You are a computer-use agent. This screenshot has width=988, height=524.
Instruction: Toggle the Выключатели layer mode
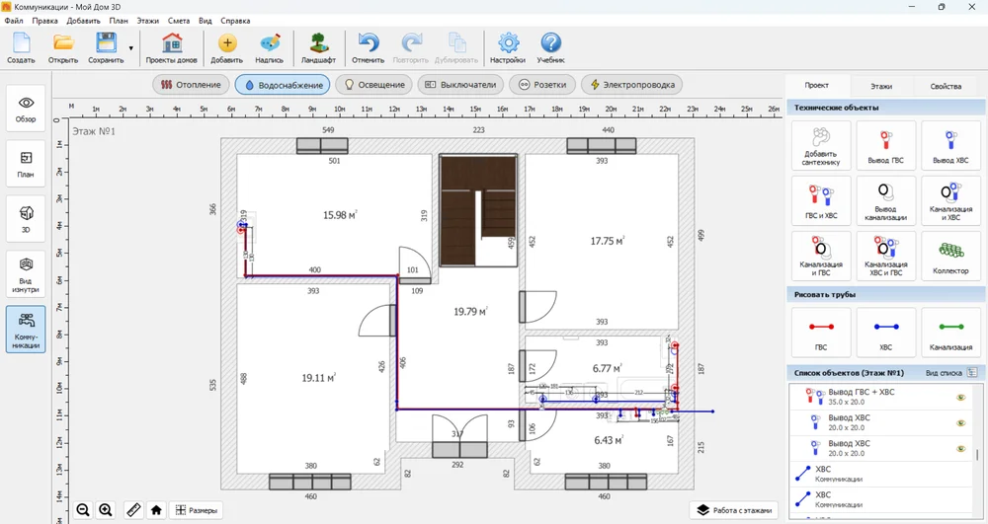(x=460, y=85)
